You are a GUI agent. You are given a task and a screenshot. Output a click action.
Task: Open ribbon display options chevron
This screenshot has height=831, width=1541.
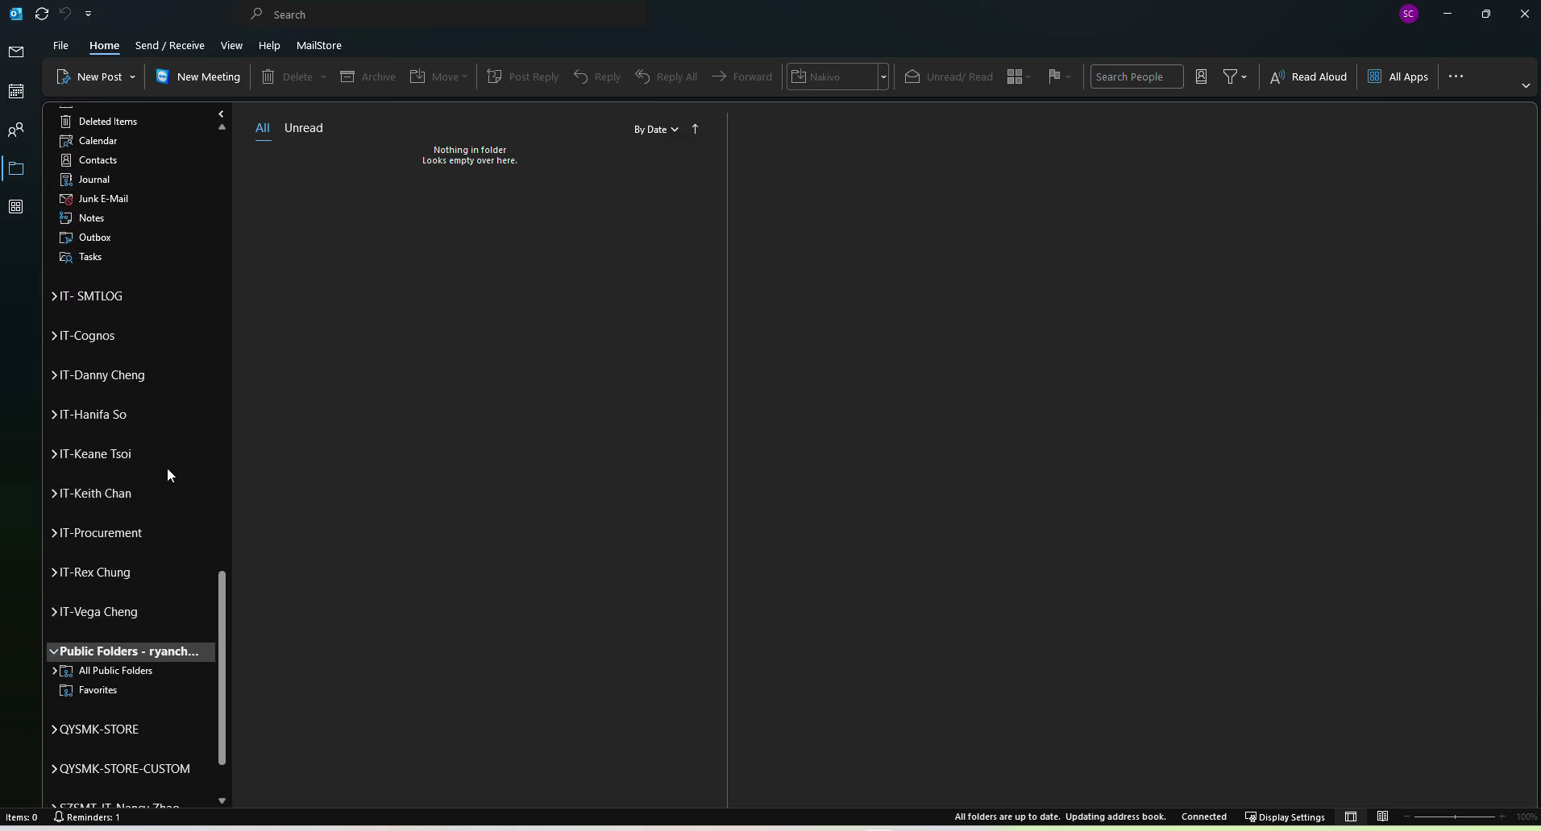1526,85
